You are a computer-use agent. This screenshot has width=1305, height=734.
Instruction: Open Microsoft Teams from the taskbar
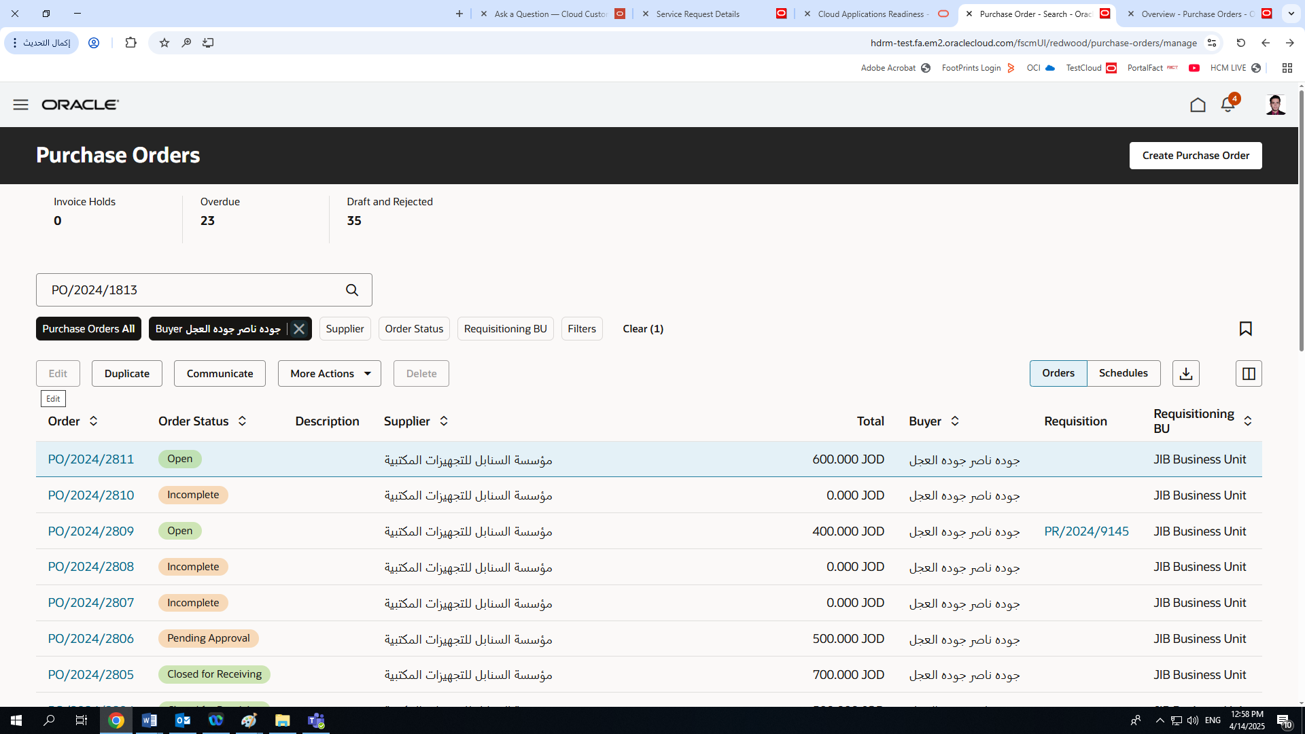(315, 720)
